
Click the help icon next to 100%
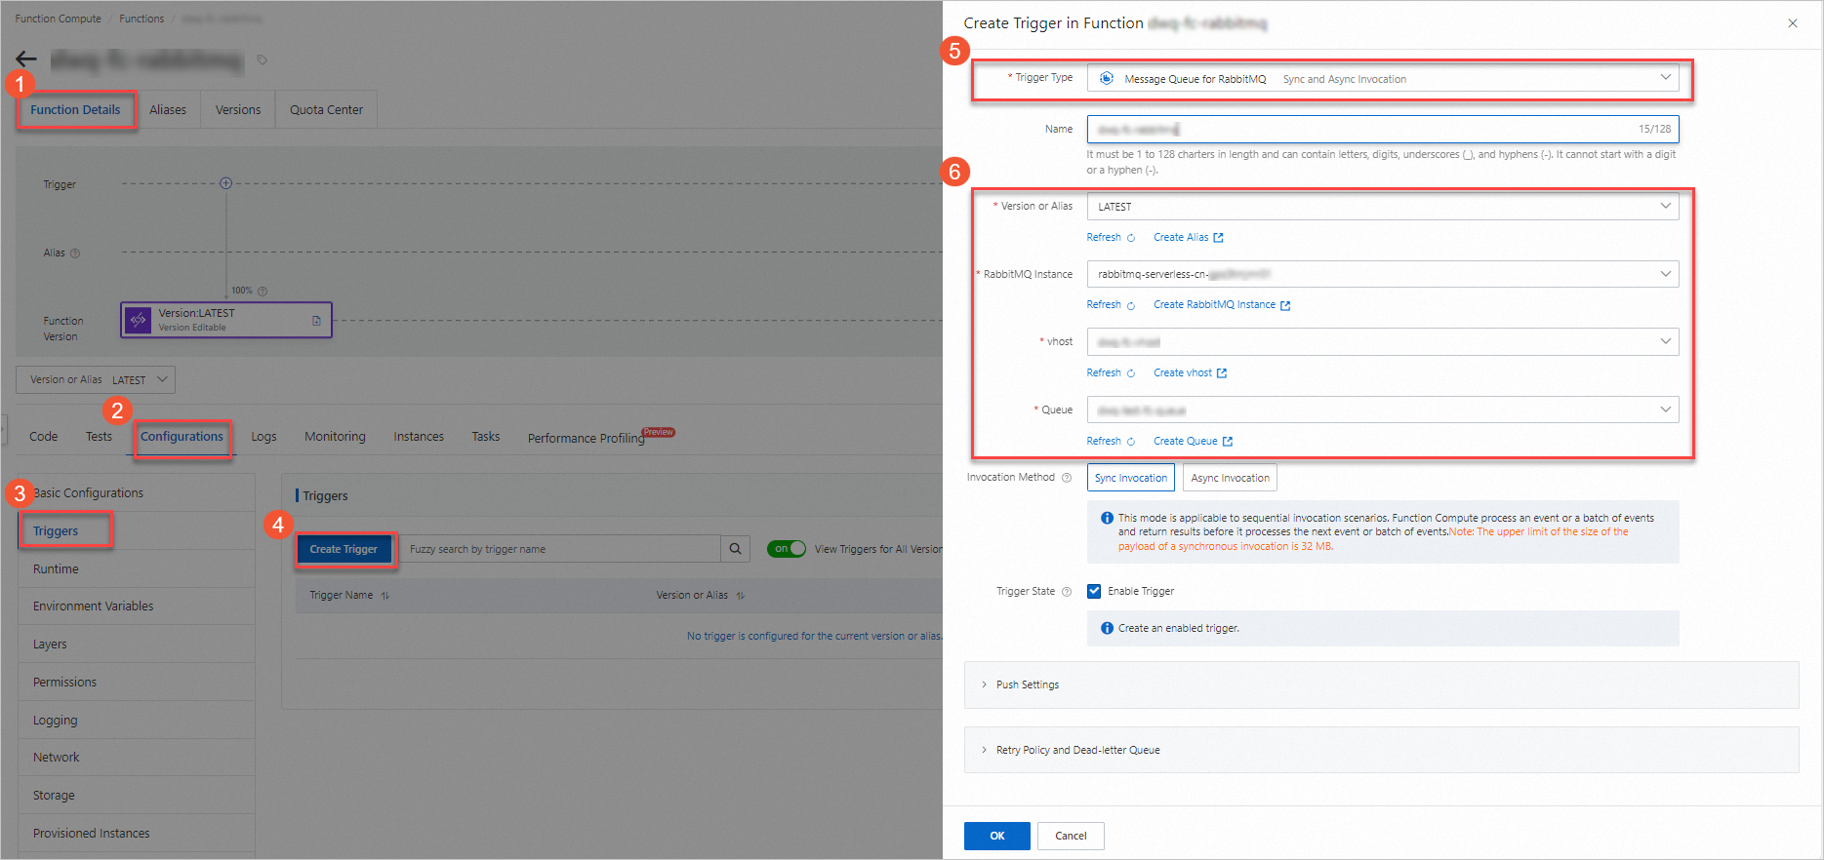tap(263, 291)
